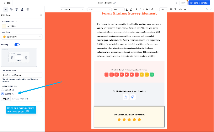The width and height of the screenshot is (214, 132).
Task: Select the Custom success page radio
Action: (2, 94)
